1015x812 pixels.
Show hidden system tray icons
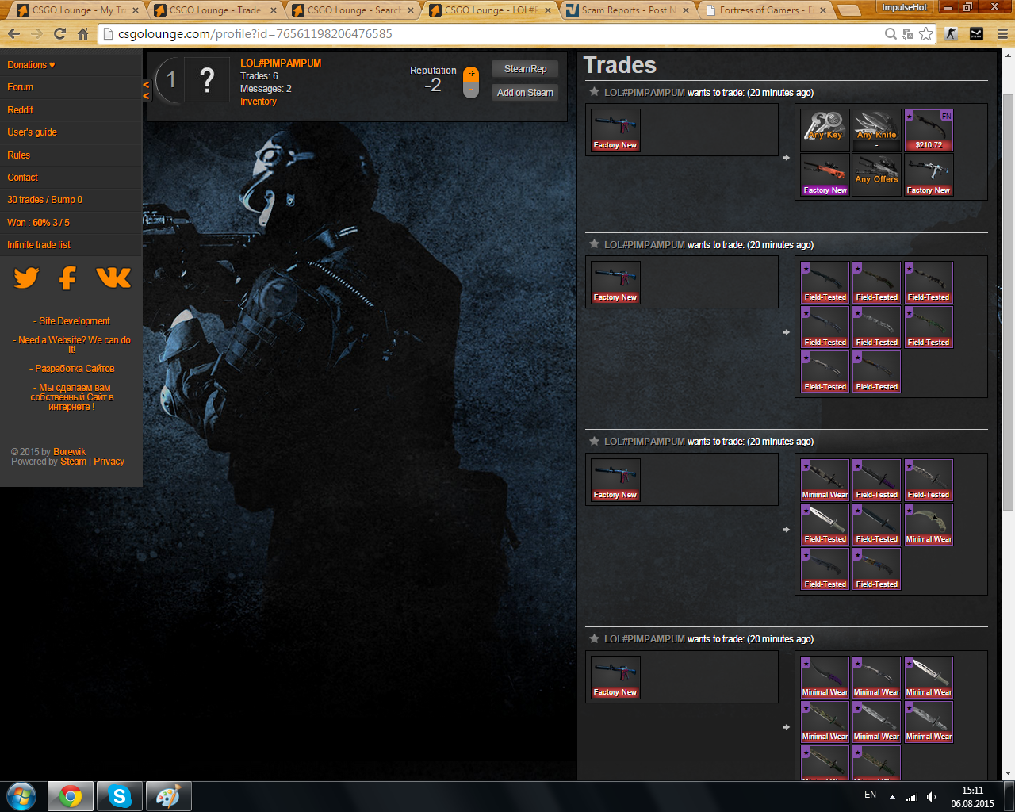point(892,796)
